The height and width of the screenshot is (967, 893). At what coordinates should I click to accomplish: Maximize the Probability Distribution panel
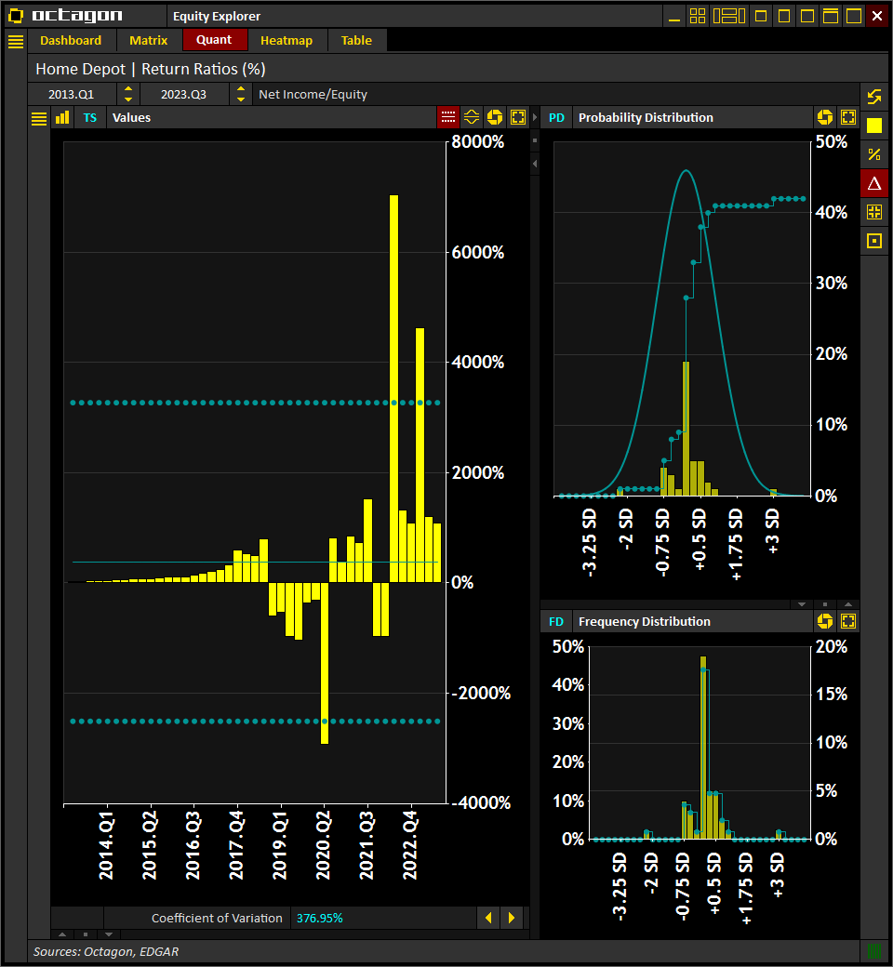(848, 117)
